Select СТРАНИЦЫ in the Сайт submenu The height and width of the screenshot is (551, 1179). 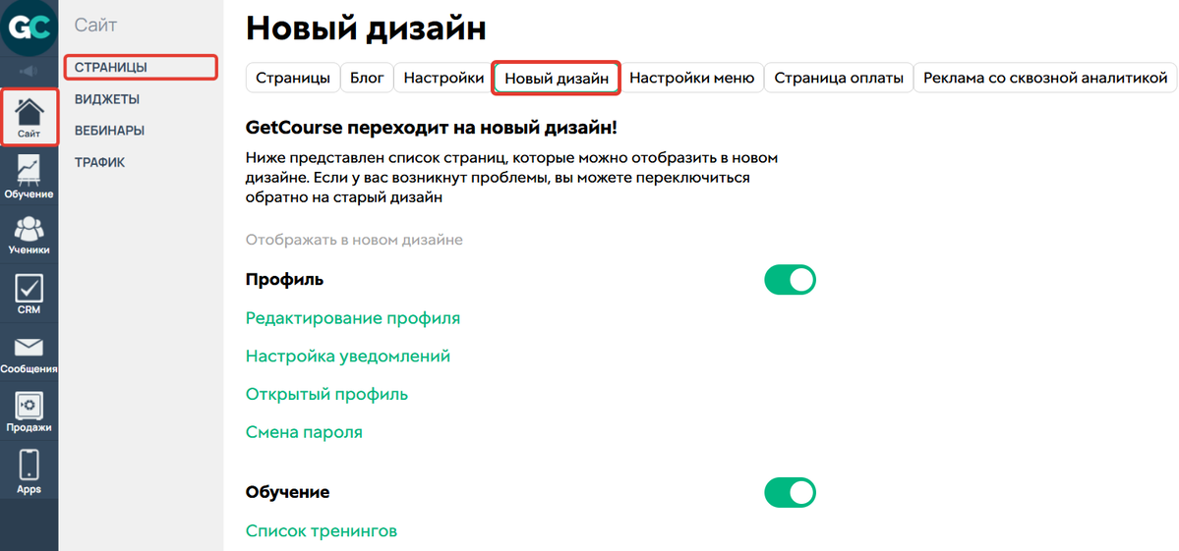pos(142,68)
